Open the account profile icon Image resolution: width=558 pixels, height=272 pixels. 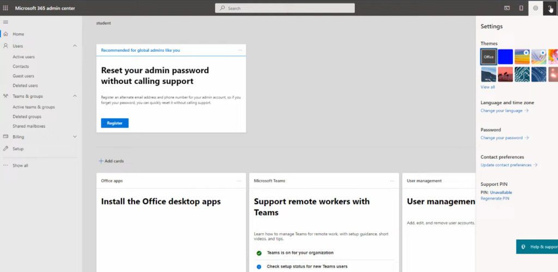pyautogui.click(x=550, y=8)
